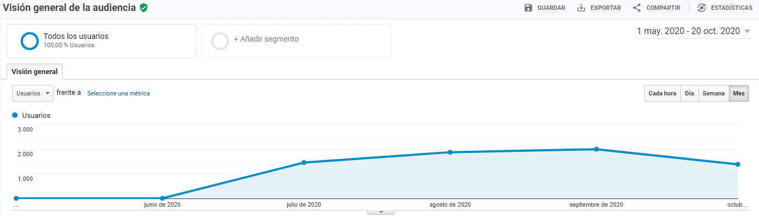The image size is (759, 216).
Task: Click the Exportar download icon
Action: [581, 8]
